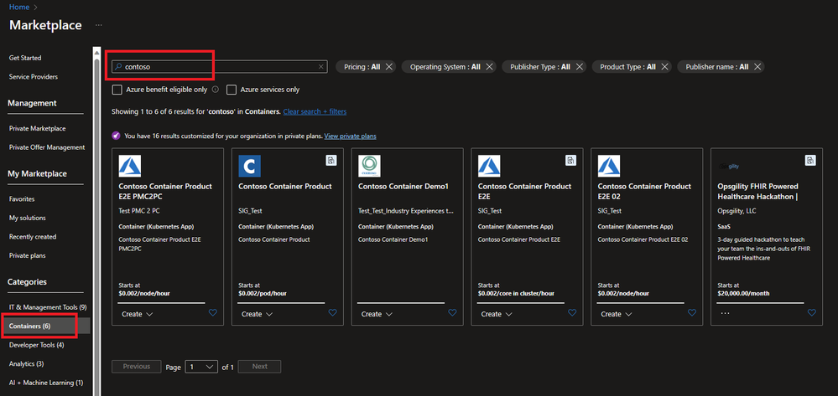Favorite Contoso Container Product E2E PMC2PC heart
The width and height of the screenshot is (838, 396).
pos(213,313)
